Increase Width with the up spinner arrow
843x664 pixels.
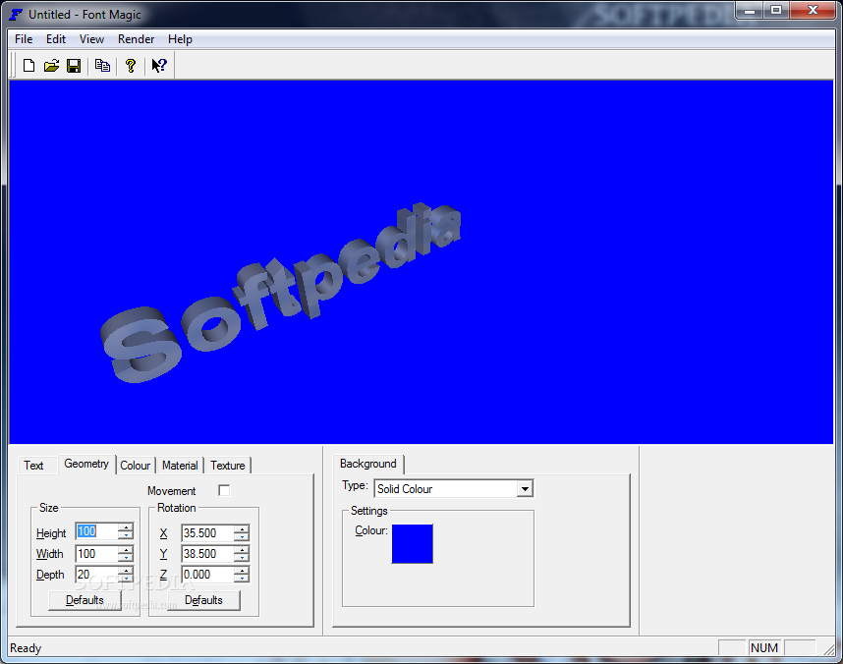(x=126, y=549)
